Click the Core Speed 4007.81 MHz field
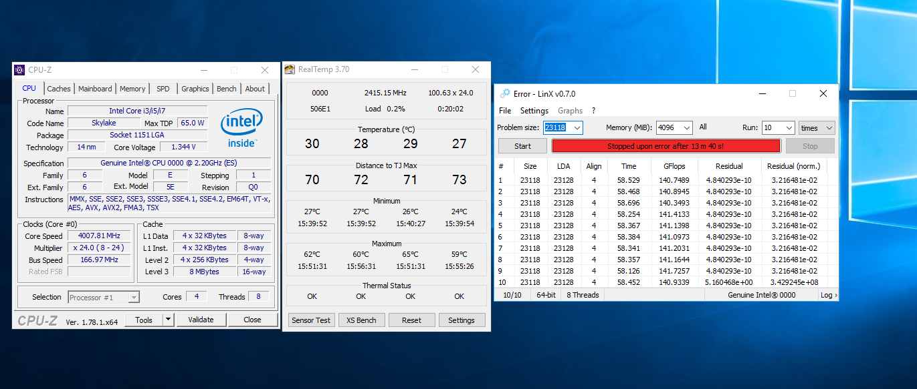 pyautogui.click(x=100, y=236)
